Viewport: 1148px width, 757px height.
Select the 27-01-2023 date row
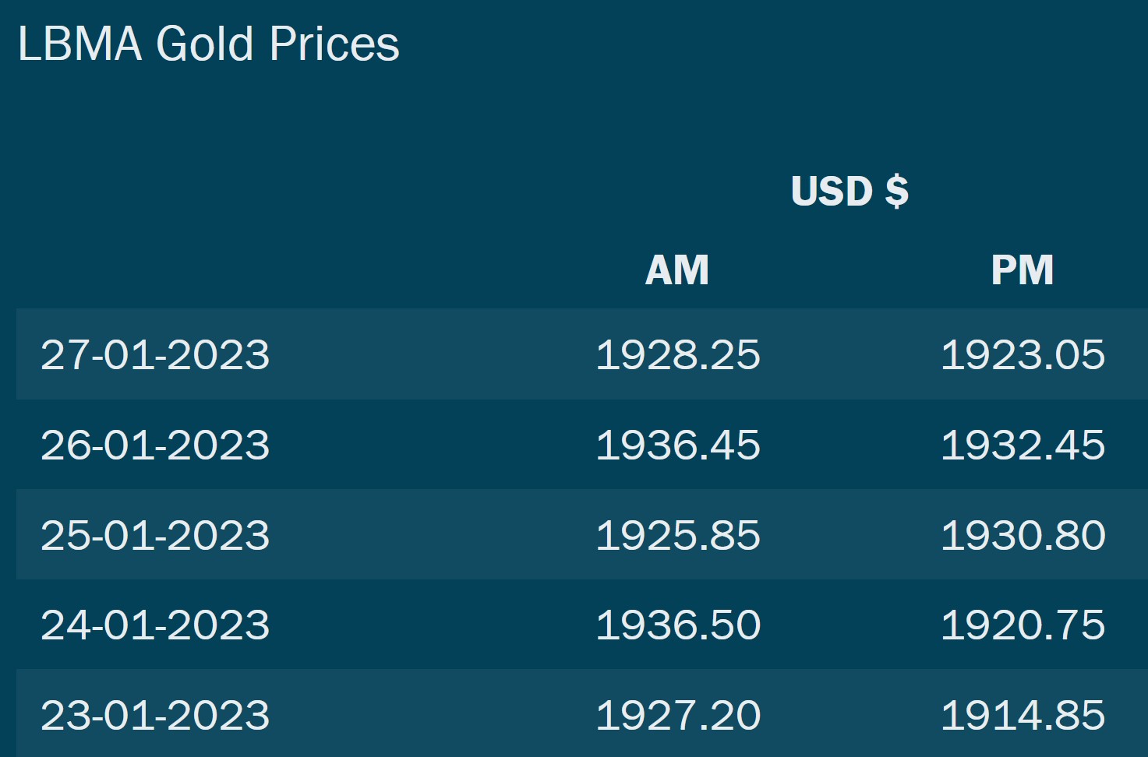(x=581, y=354)
